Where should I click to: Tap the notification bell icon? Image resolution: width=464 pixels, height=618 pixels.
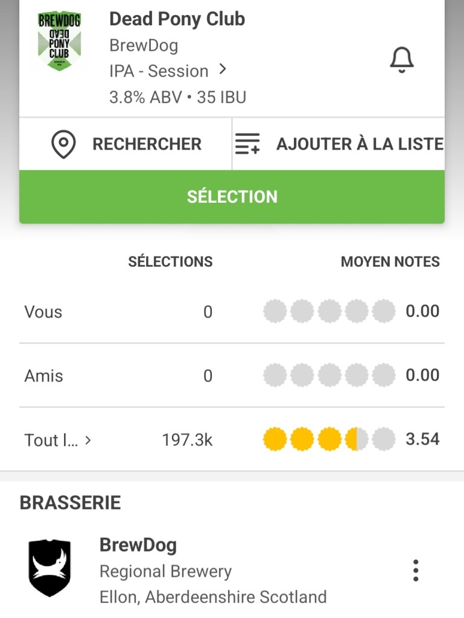[402, 60]
